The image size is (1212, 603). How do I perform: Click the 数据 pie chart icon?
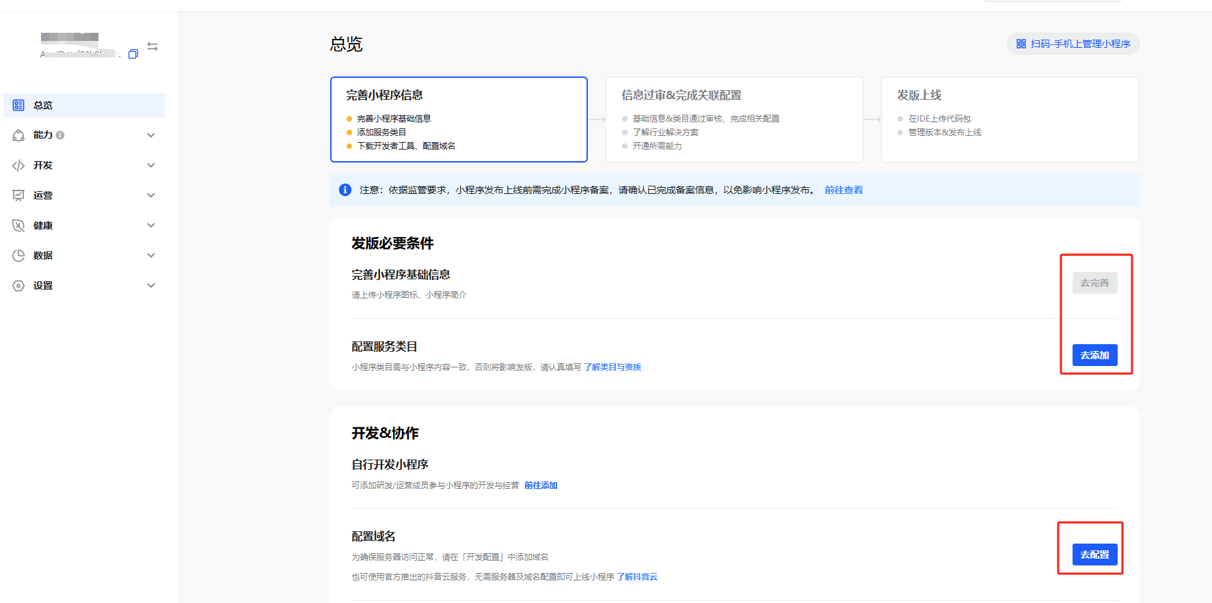coord(18,255)
